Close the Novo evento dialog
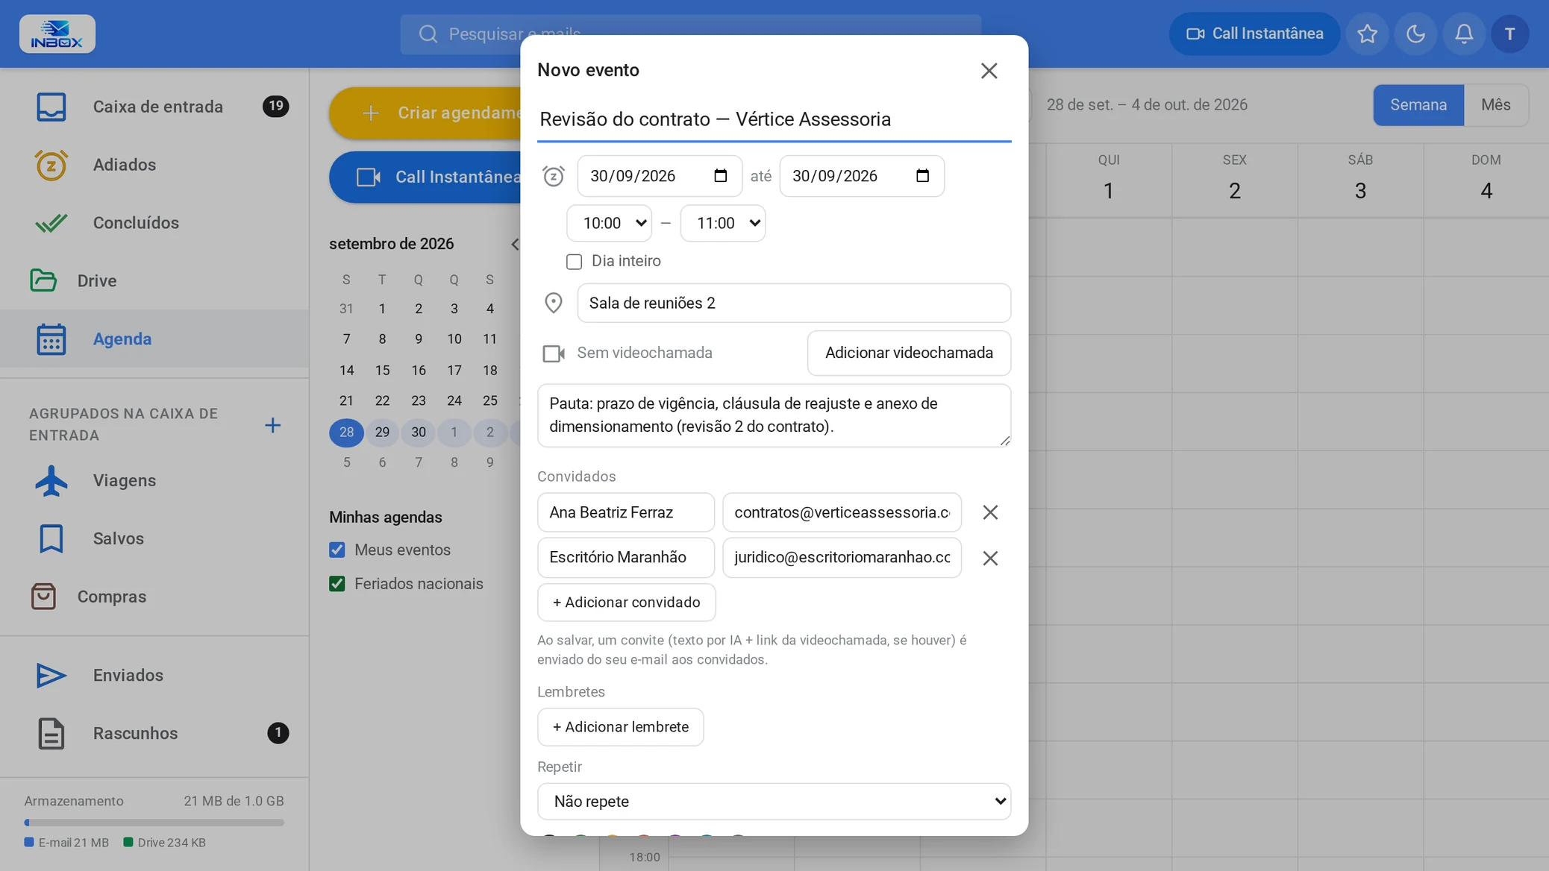Screen dimensions: 1549x871 (989, 70)
